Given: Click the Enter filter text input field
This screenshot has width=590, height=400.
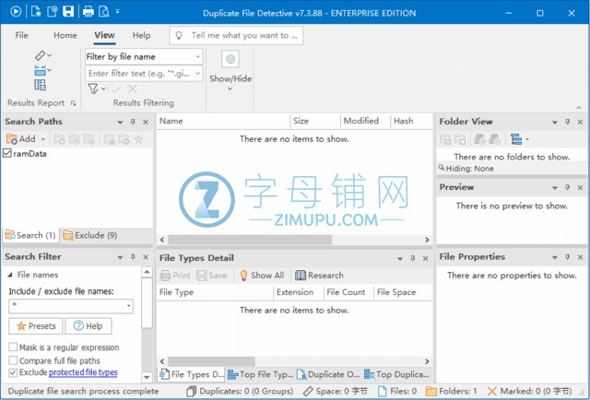Looking at the screenshot, I should 139,74.
